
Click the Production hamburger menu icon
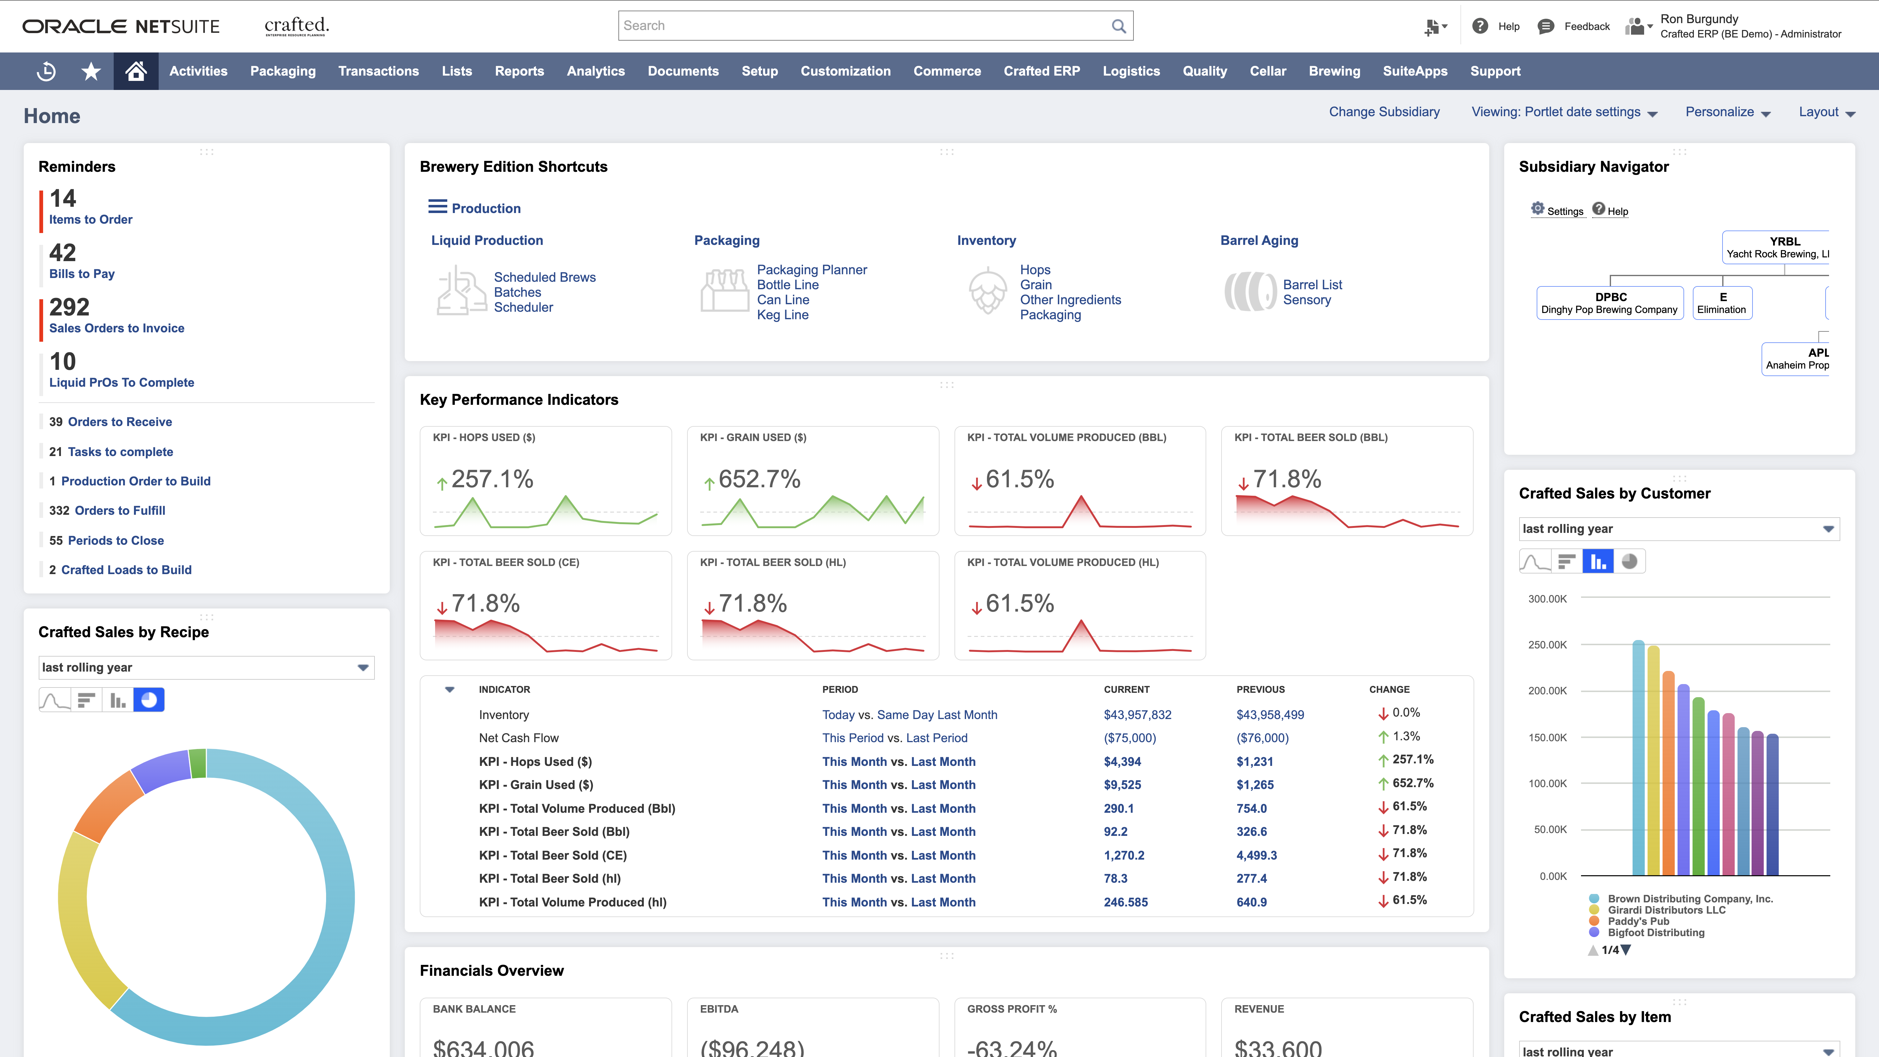(x=438, y=206)
